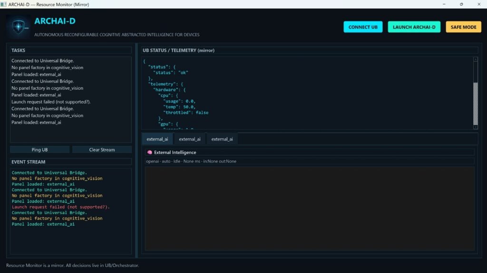Viewport: 487px width, 273px height.
Task: Click the telemetry scrollbar thumb
Action: [x=475, y=103]
